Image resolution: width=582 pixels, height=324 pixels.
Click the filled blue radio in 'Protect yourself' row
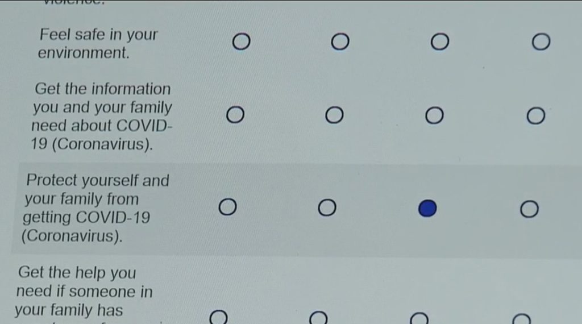tap(427, 209)
